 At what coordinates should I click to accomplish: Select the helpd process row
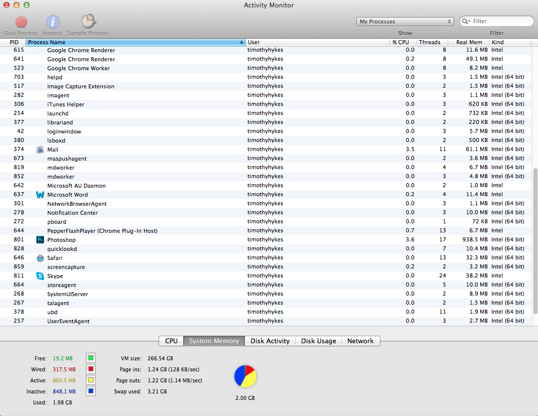coord(266,77)
